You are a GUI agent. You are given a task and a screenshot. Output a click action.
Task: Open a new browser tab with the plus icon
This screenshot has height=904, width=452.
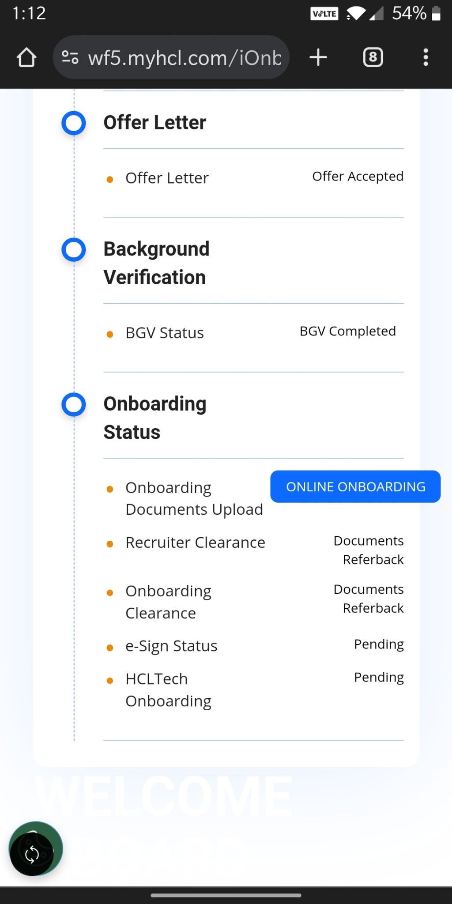point(318,57)
